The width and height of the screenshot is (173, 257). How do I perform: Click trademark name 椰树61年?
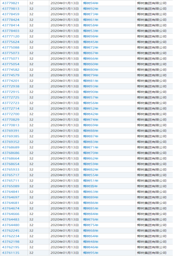[x=91, y=20]
